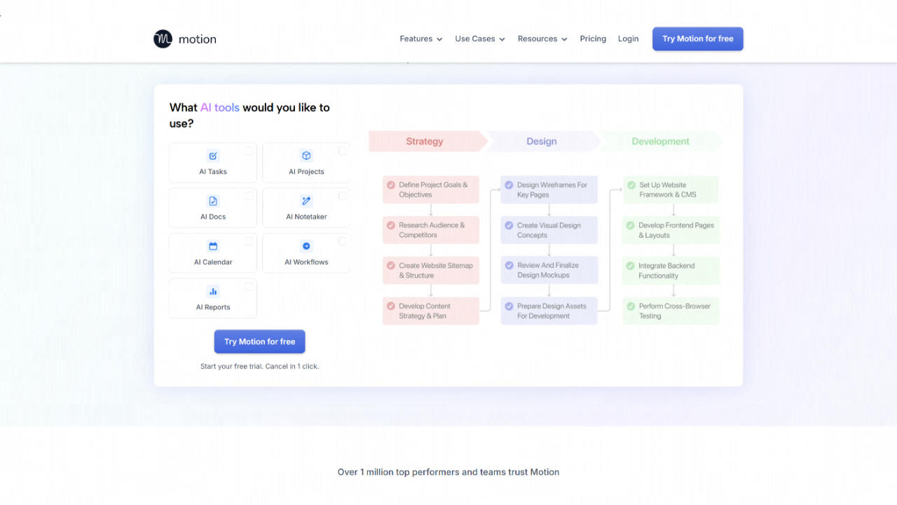Click the AI Calendar icon
The width and height of the screenshot is (897, 505).
[213, 246]
